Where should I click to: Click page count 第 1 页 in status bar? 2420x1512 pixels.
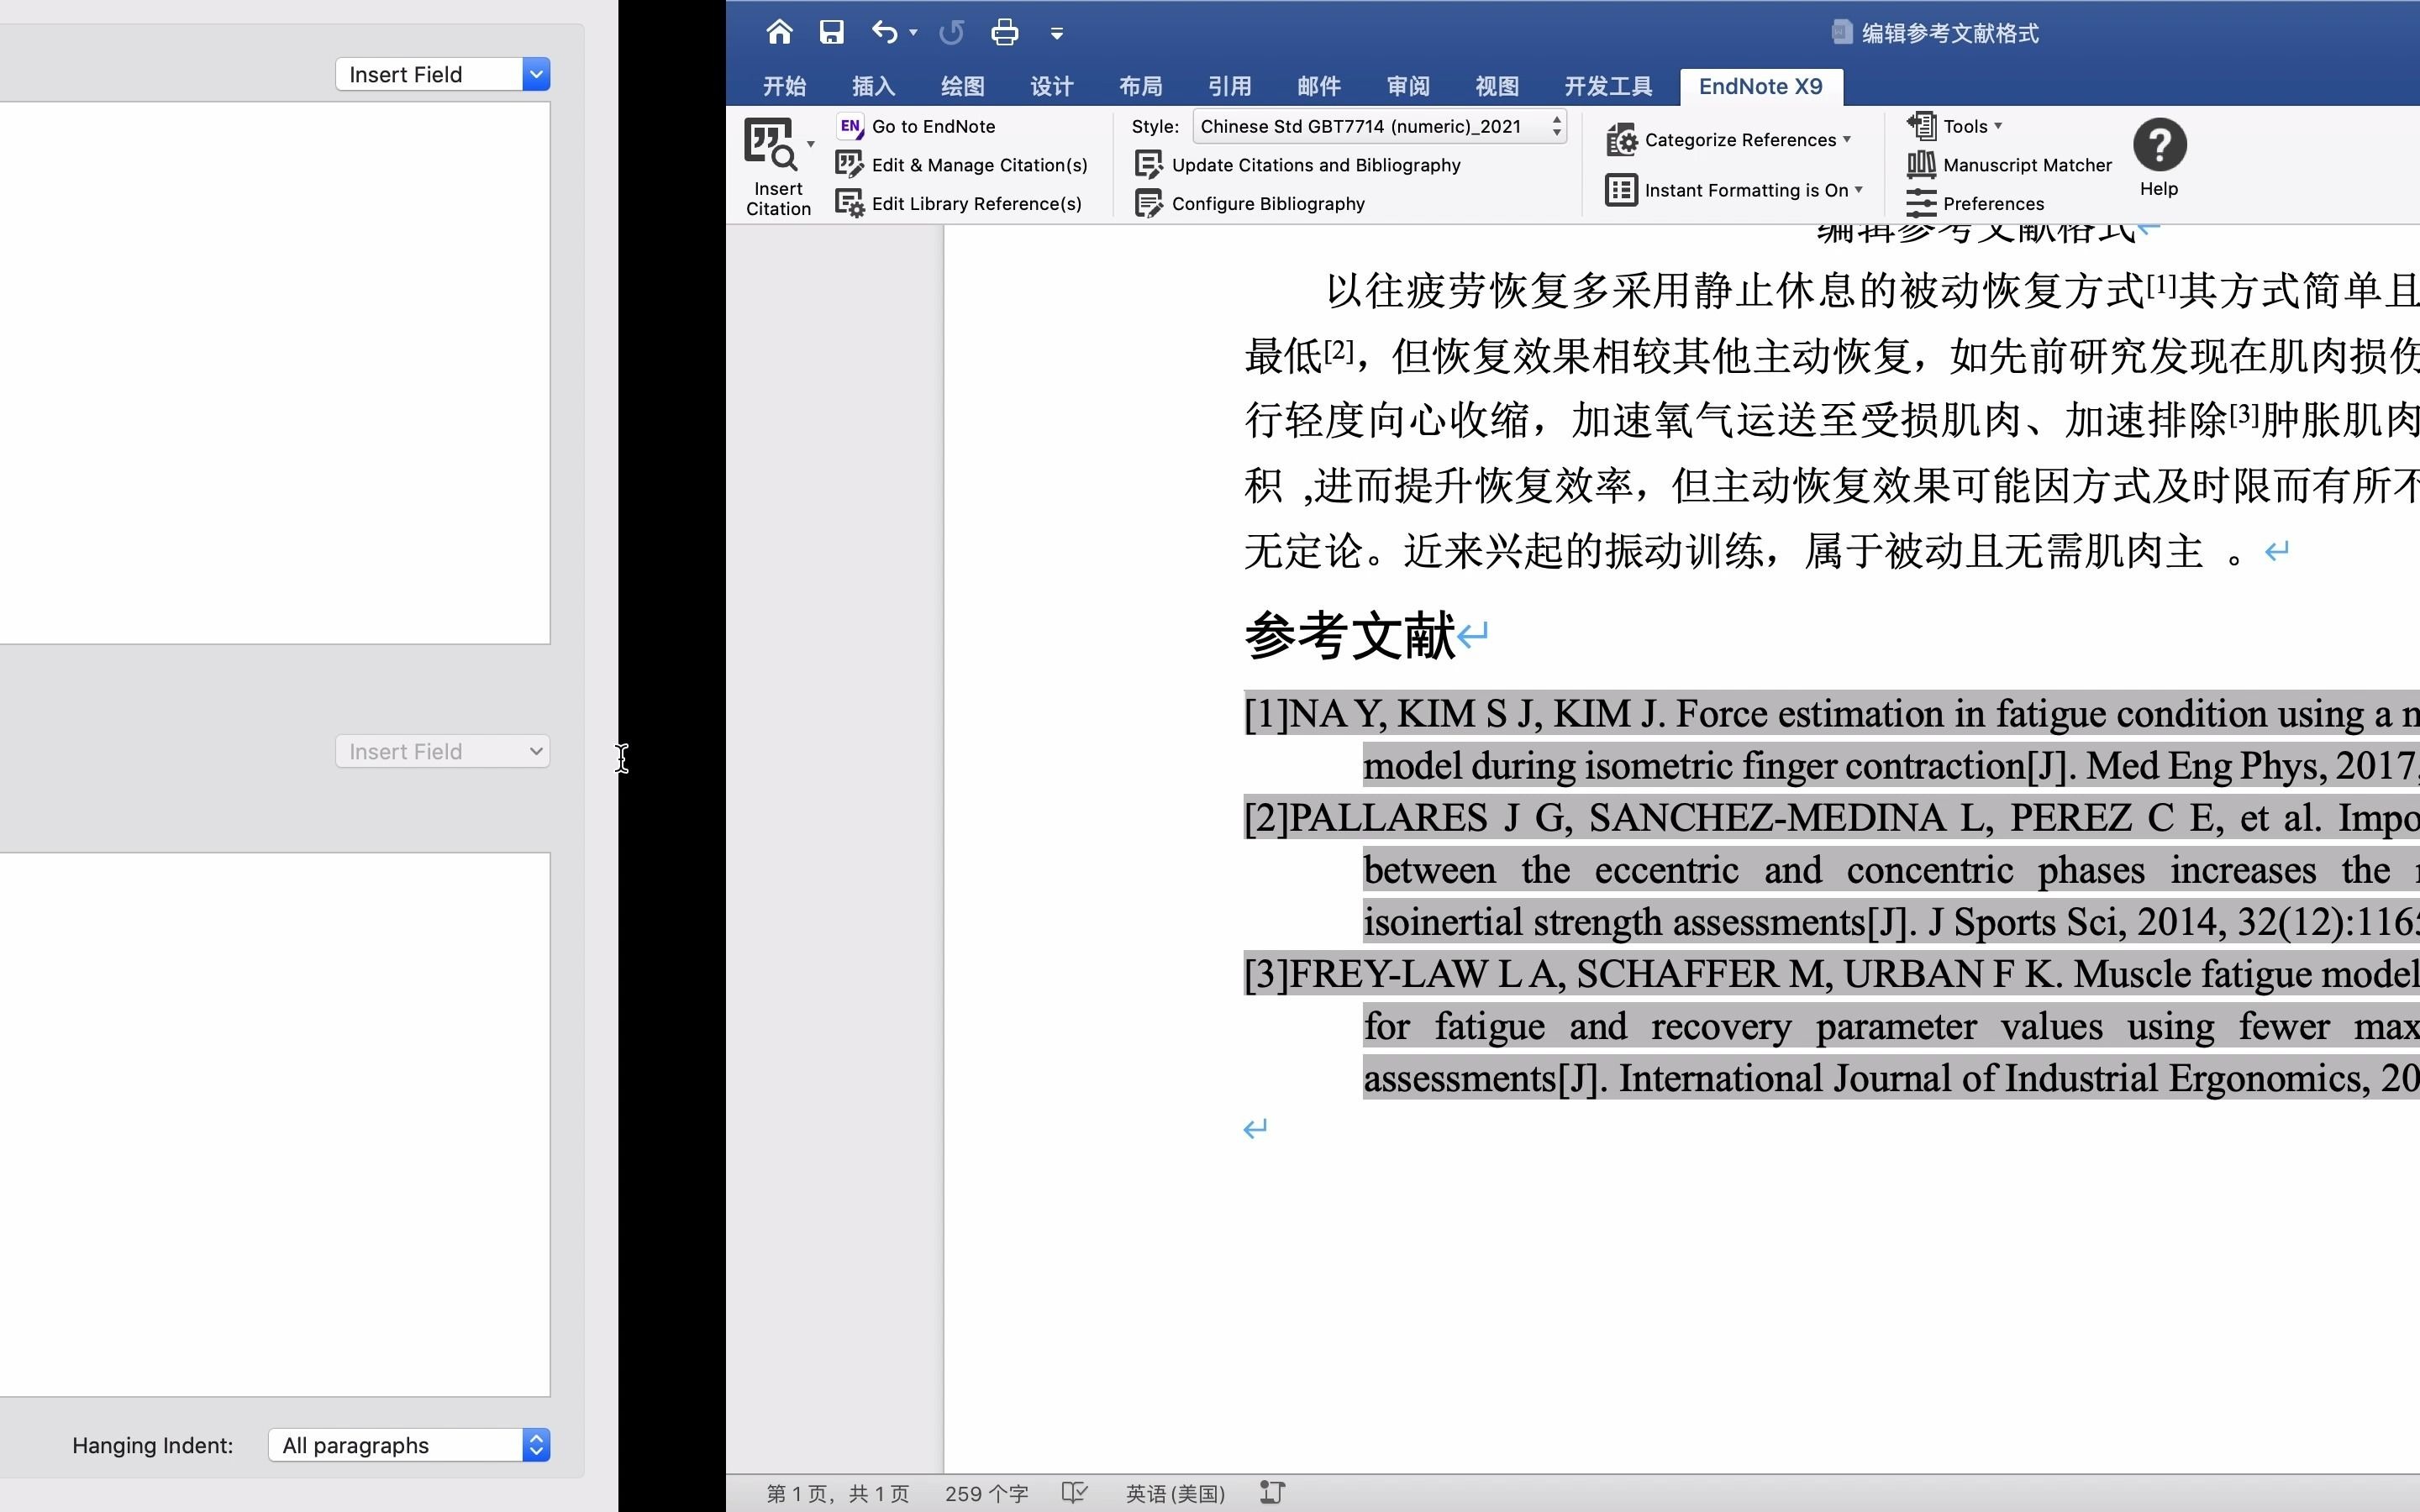pyautogui.click(x=837, y=1493)
